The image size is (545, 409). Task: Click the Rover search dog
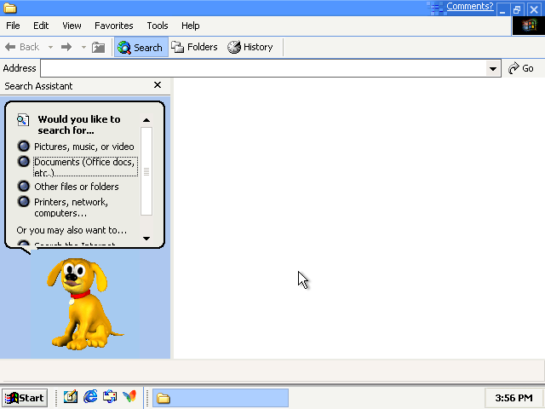point(84,303)
